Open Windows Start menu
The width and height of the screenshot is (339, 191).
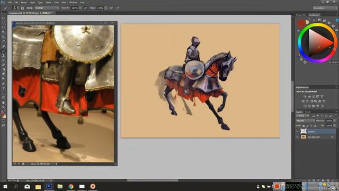pyautogui.click(x=5, y=186)
